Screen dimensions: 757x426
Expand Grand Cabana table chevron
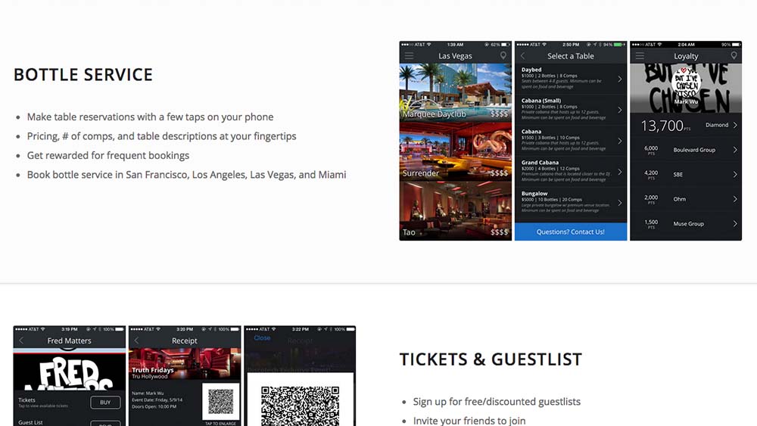tap(620, 172)
